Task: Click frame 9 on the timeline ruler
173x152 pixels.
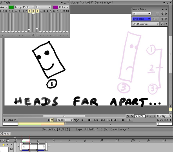Action: pos(86,141)
